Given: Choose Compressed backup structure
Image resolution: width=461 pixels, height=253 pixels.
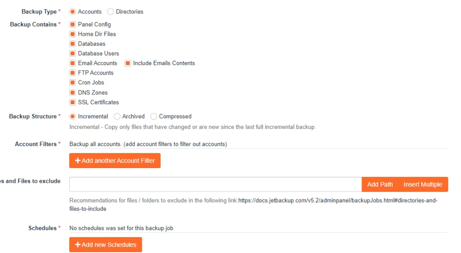Looking at the screenshot, I should (154, 116).
